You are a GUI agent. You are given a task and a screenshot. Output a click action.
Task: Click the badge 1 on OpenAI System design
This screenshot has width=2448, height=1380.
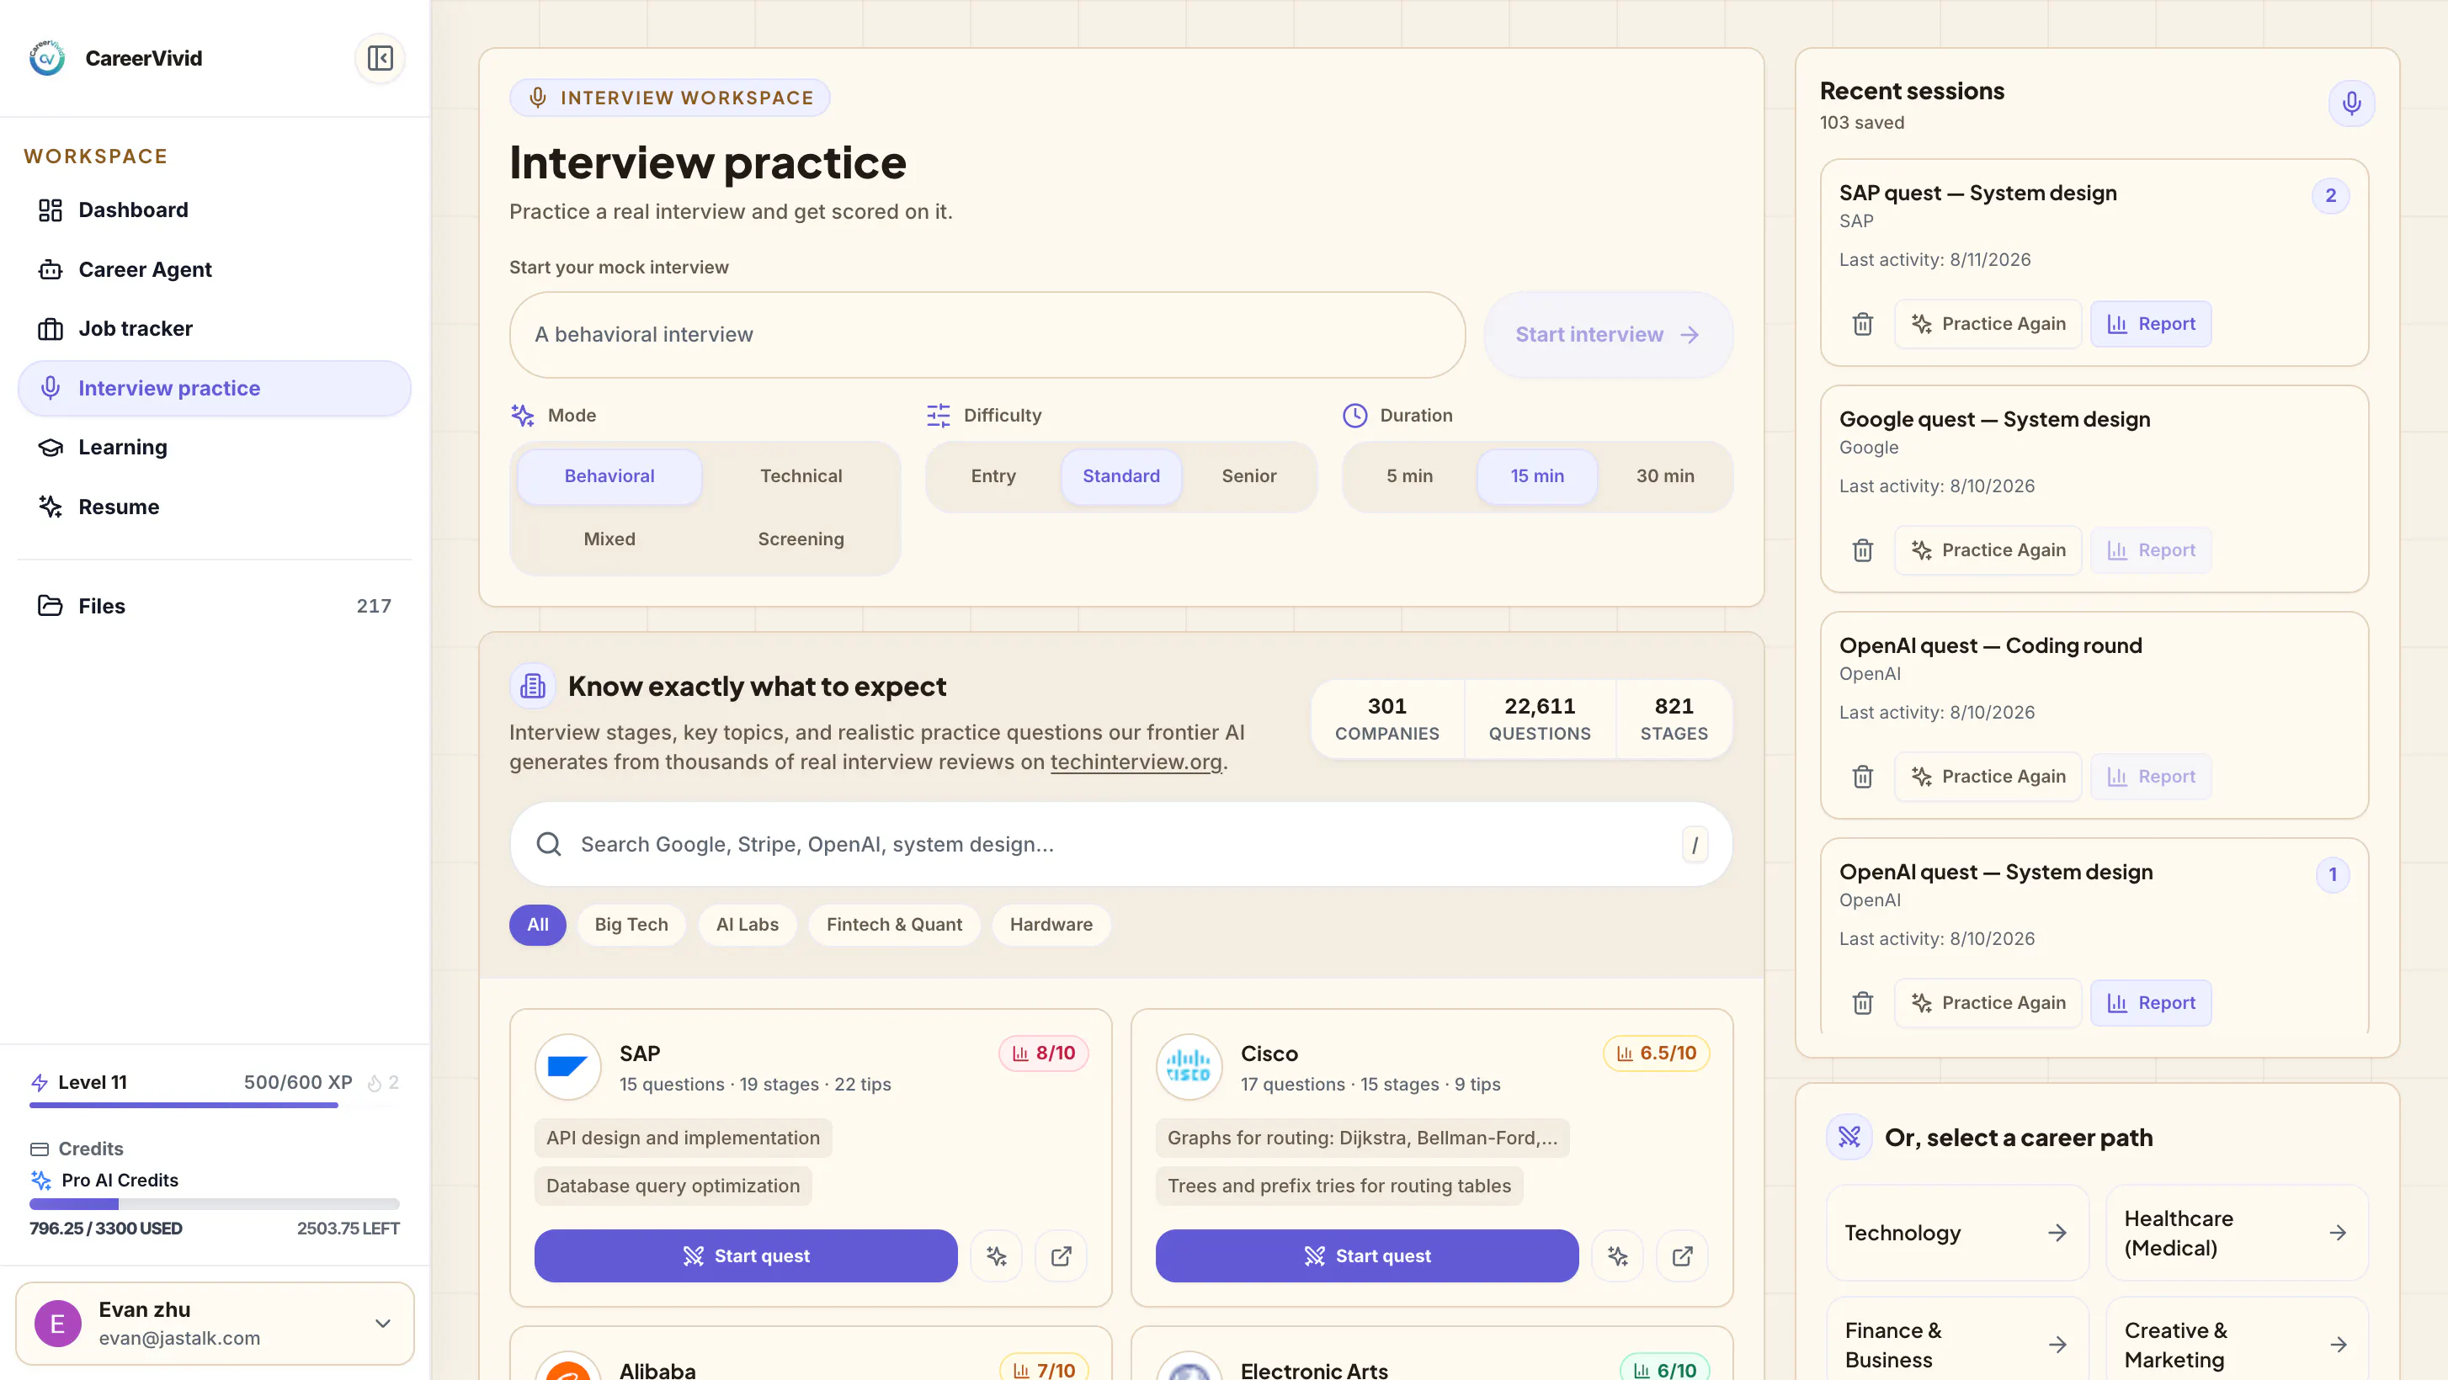point(2332,875)
